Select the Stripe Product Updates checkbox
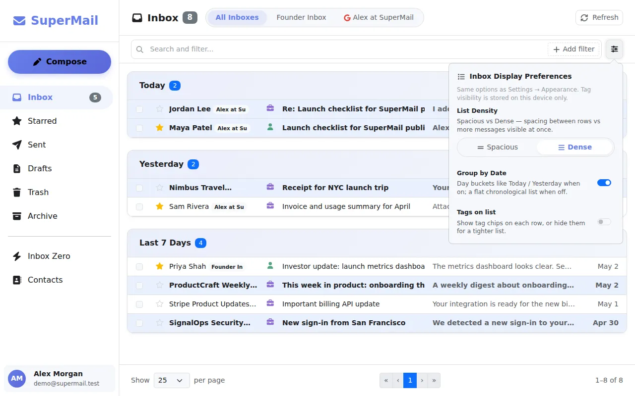This screenshot has width=635, height=396. [x=139, y=304]
